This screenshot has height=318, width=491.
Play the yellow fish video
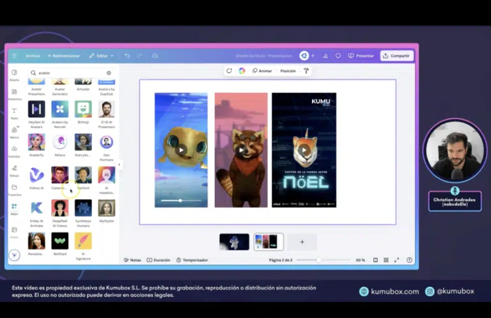[x=182, y=150]
